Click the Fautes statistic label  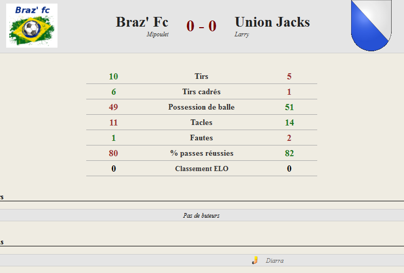tap(201, 138)
